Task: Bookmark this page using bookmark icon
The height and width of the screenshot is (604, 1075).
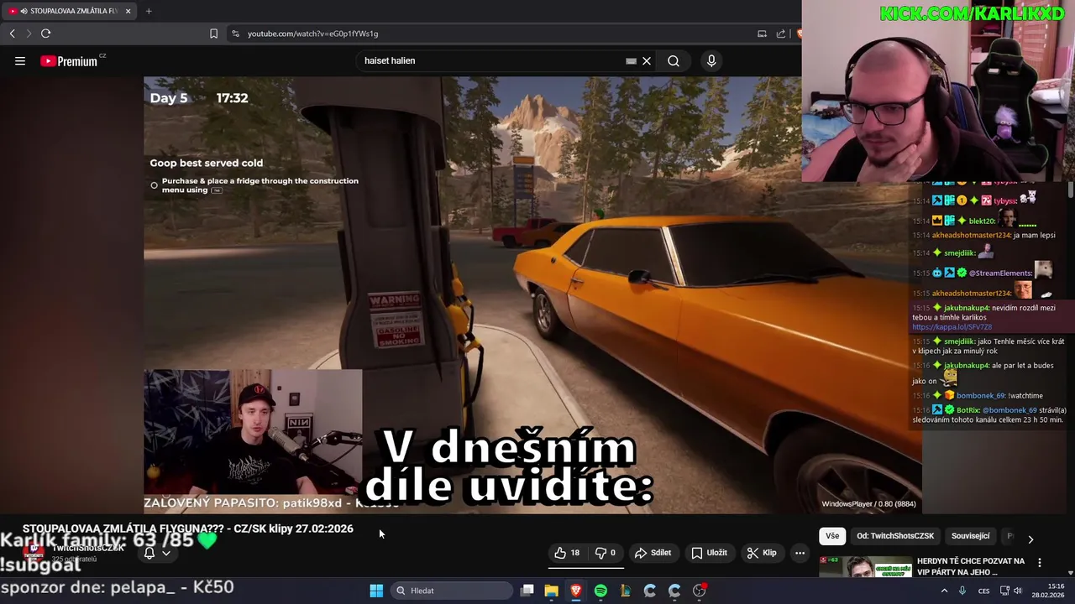Action: tap(213, 34)
